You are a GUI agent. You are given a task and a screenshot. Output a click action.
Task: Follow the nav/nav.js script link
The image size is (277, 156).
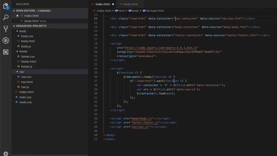140,127
